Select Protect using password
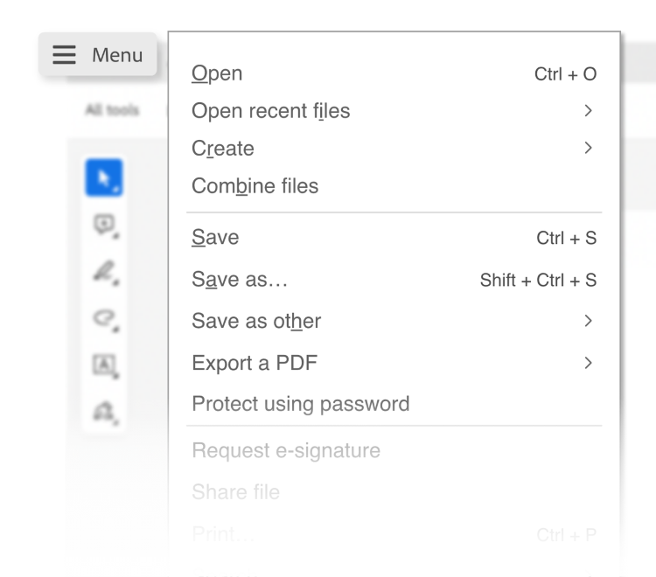 click(301, 404)
